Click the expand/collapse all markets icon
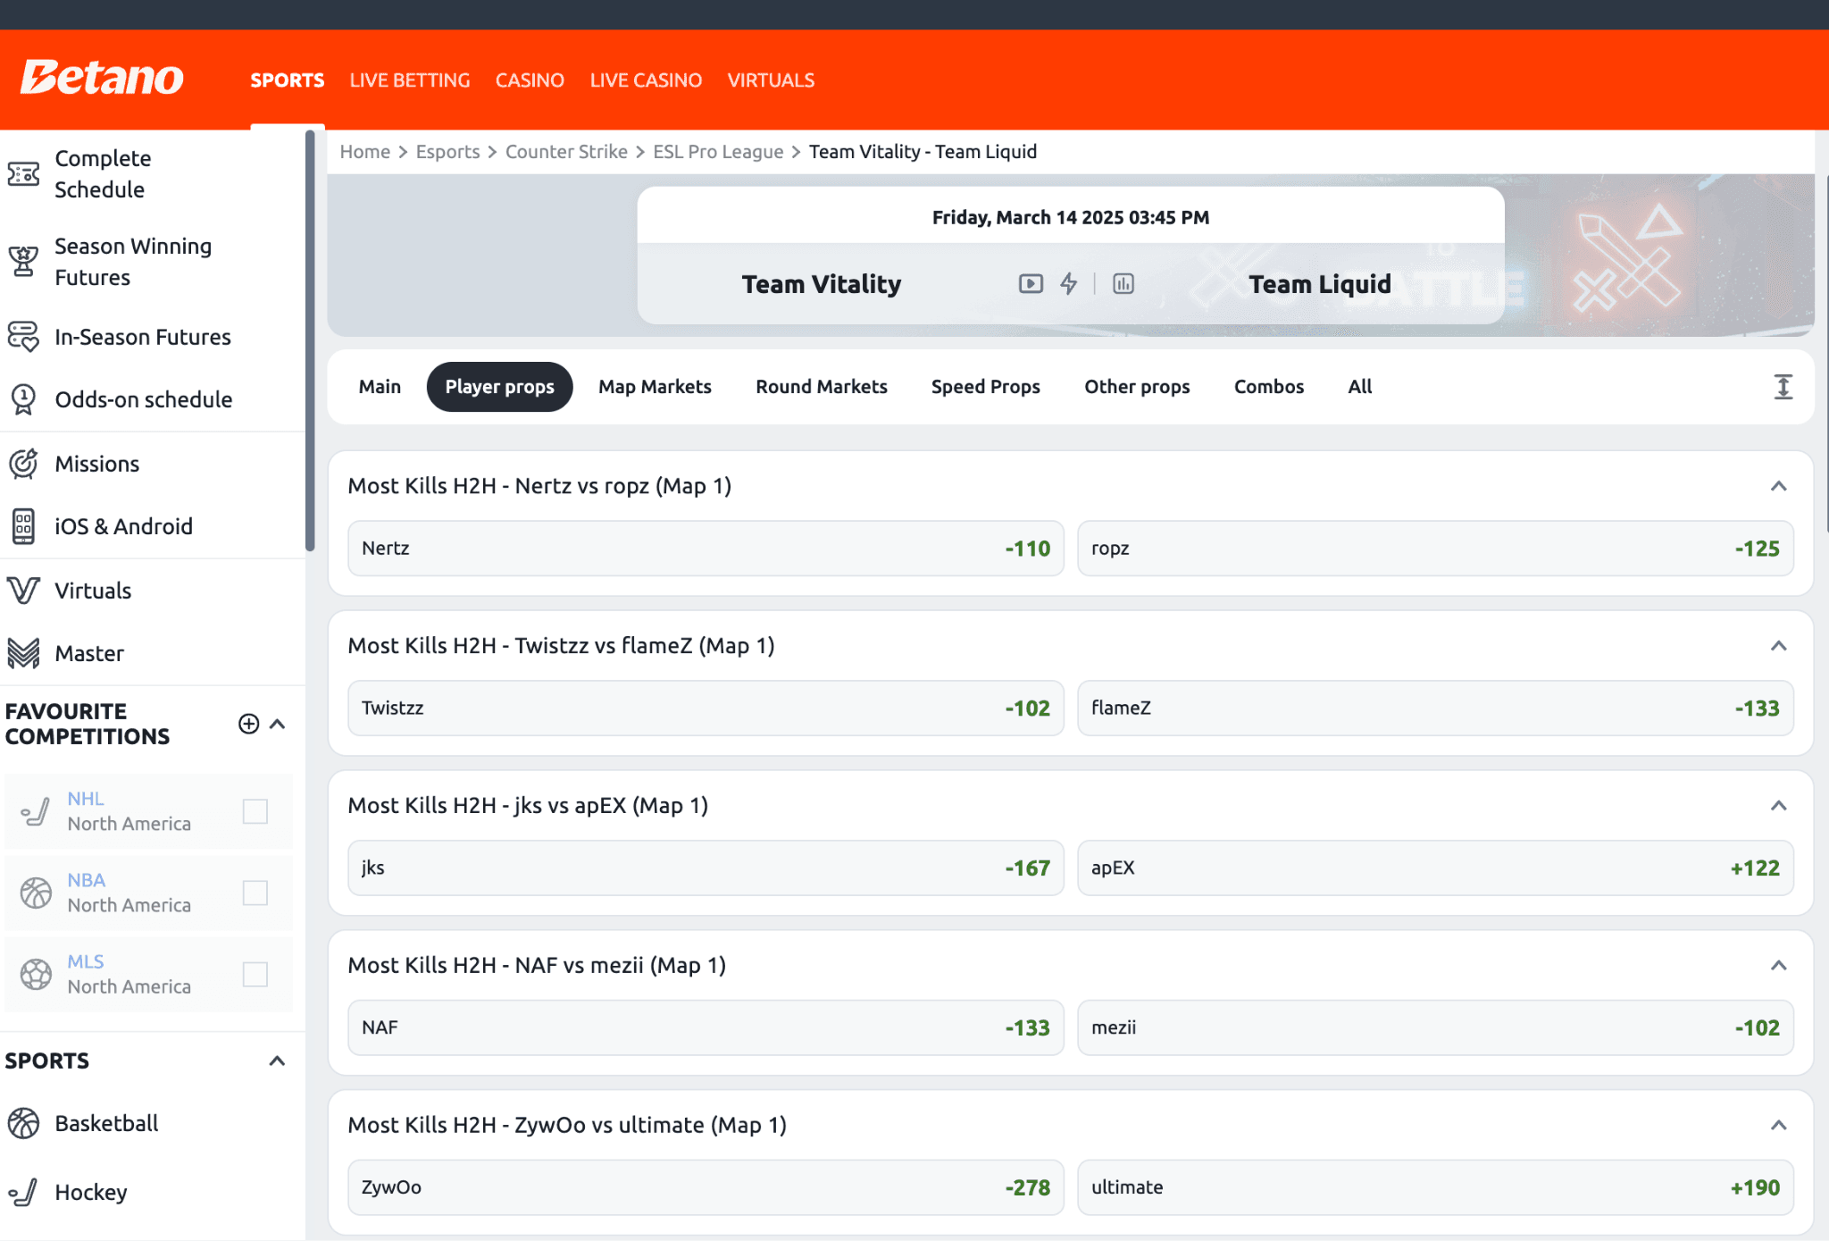Image resolution: width=1829 pixels, height=1241 pixels. tap(1783, 386)
